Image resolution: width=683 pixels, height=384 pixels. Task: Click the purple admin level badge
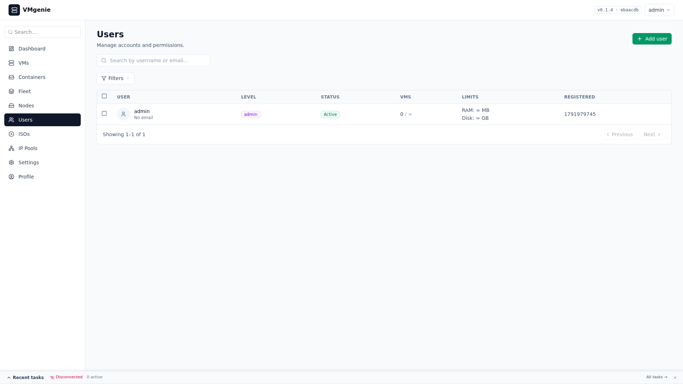(250, 114)
